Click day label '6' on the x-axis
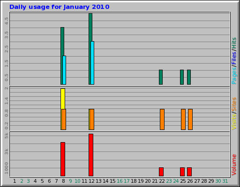The height and width of the screenshot is (187, 240). 49,181
